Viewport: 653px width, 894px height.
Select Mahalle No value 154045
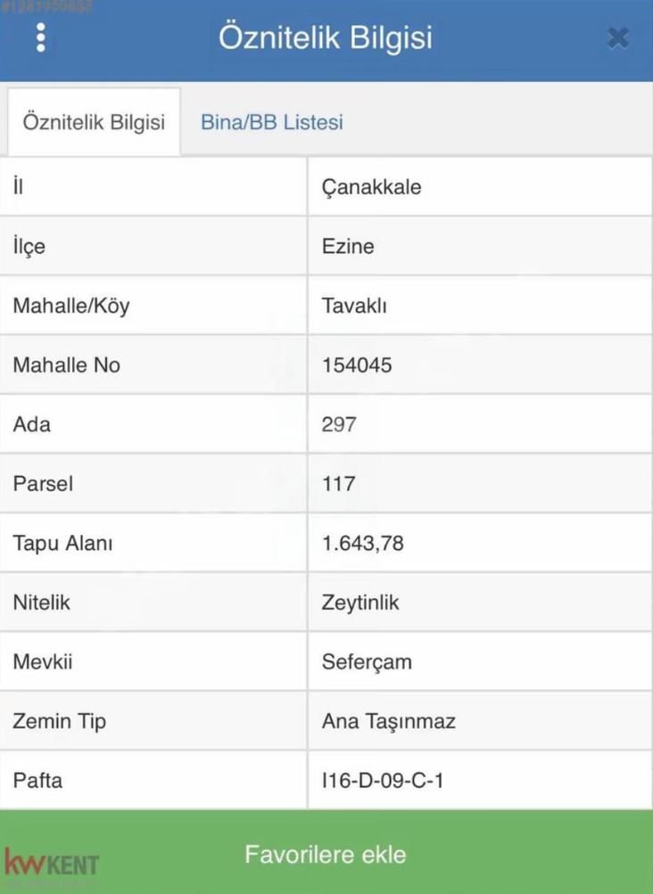coord(357,365)
